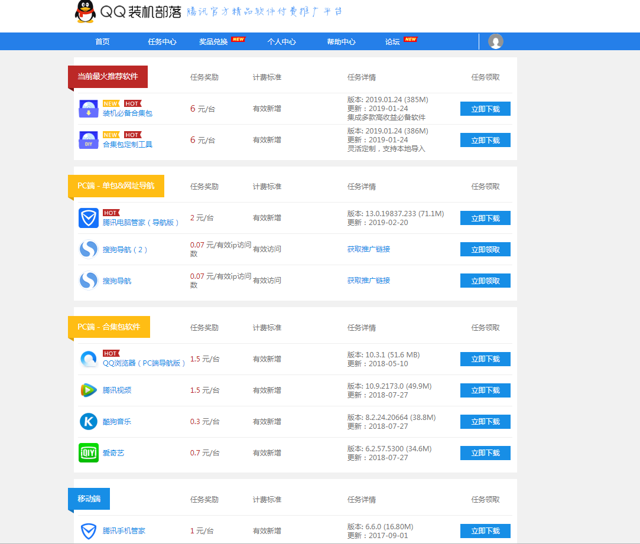The image size is (640, 544).
Task: Click reward text 0.3 元/台
Action: (x=204, y=422)
